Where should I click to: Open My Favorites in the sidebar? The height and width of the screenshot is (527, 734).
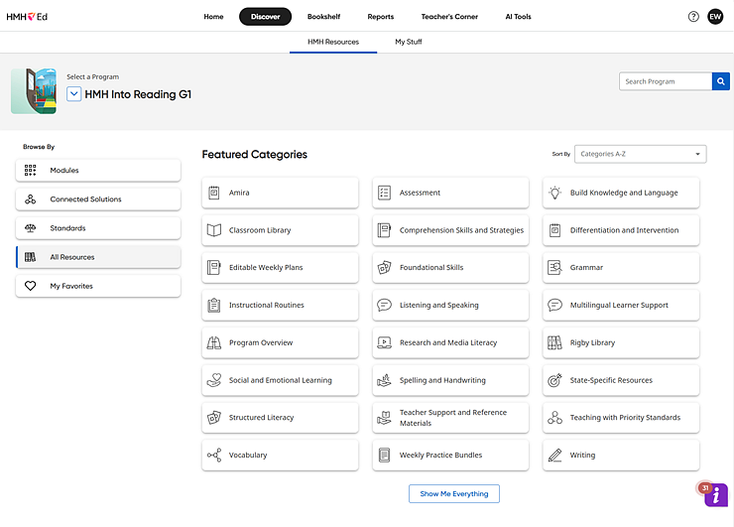pyautogui.click(x=98, y=286)
